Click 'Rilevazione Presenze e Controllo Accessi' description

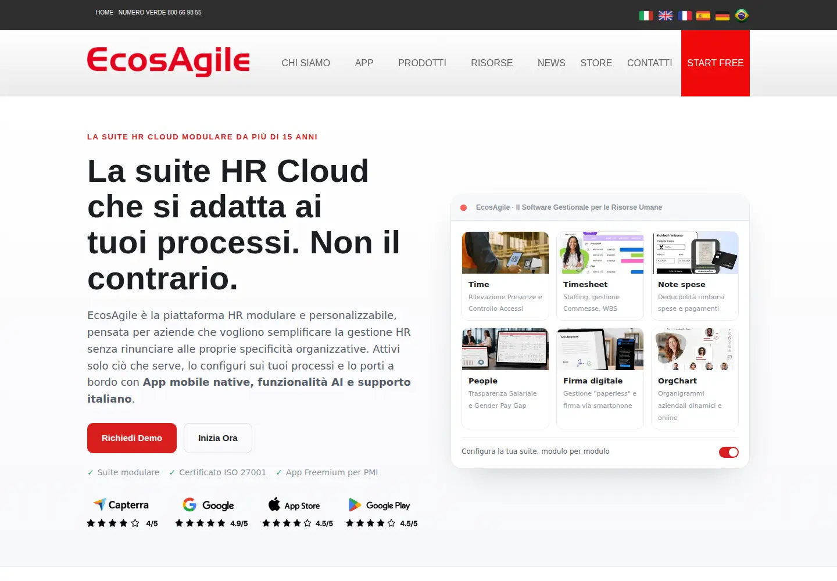[x=505, y=303]
